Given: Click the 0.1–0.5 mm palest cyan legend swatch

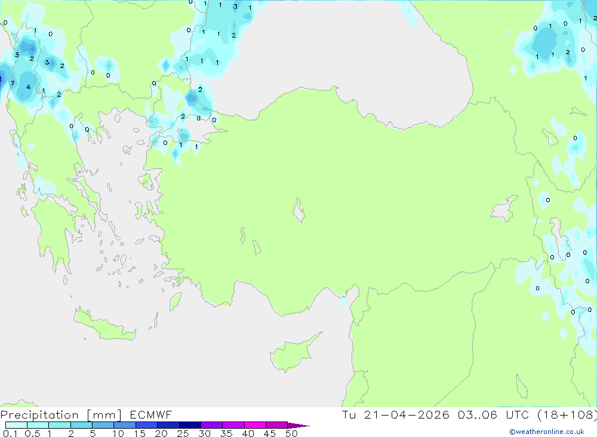Looking at the screenshot, I should 16,425.
